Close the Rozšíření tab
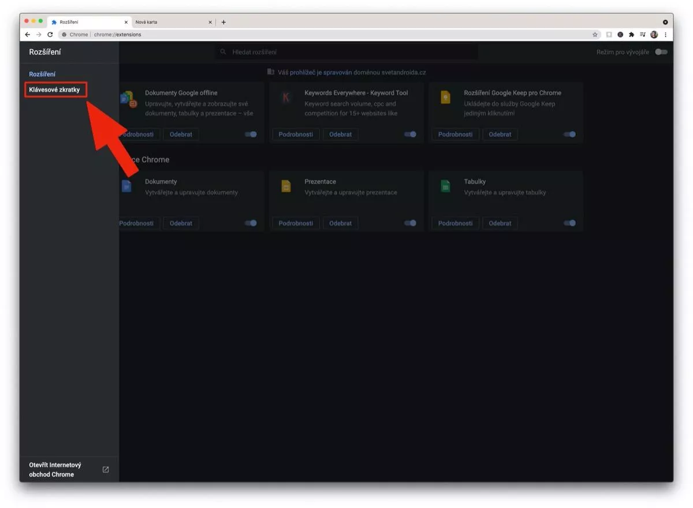The width and height of the screenshot is (693, 508). click(x=126, y=22)
